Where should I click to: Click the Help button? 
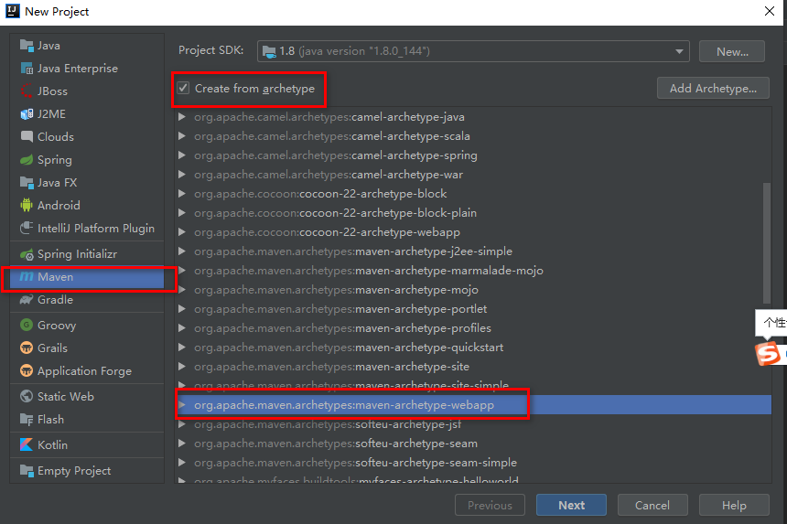734,505
